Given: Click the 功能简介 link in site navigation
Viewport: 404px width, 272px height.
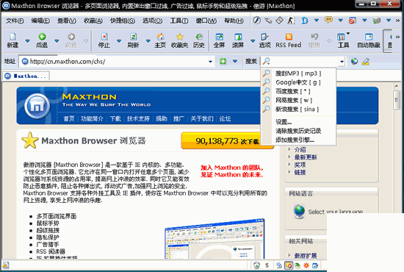Looking at the screenshot, I should coord(92,118).
